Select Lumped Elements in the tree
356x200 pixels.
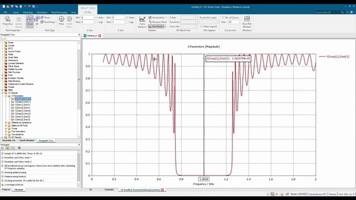16,63
